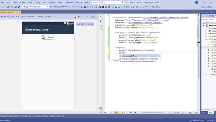The height and width of the screenshot is (122, 216).
Task: Navigate forward with the right arrow
Action: pos(135,113)
